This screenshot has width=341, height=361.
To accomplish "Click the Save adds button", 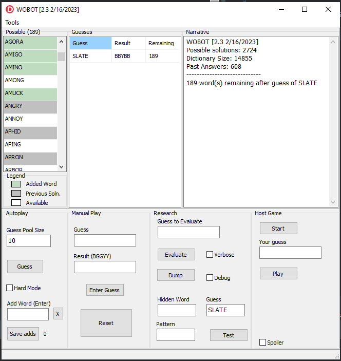I will pos(23,334).
